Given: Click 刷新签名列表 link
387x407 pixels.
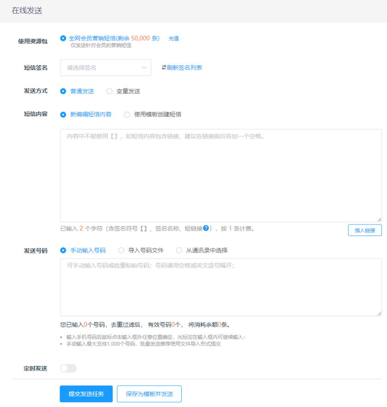Looking at the screenshot, I should coord(184,68).
